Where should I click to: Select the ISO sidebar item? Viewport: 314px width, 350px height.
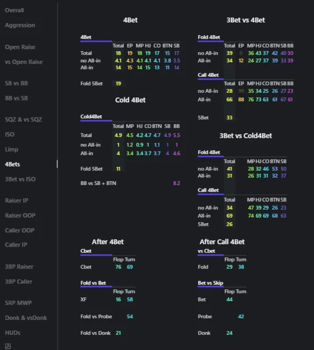point(10,134)
